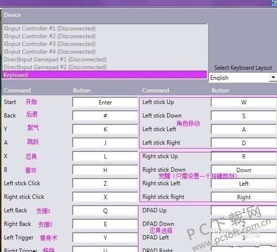Click the English keyboard layout combo box
The height and width of the screenshot is (252, 277).
pyautogui.click(x=243, y=77)
